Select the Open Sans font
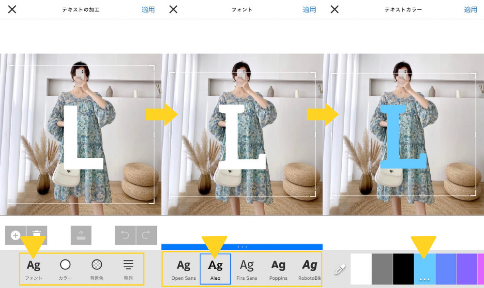 click(x=183, y=269)
